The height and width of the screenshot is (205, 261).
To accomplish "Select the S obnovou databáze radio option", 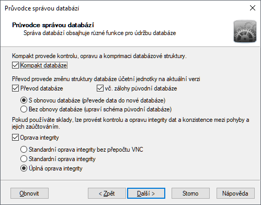I will pos(24,100).
